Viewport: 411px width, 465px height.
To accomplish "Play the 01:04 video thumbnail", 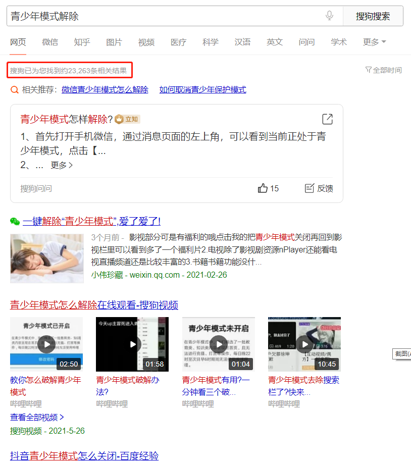I will 219,344.
